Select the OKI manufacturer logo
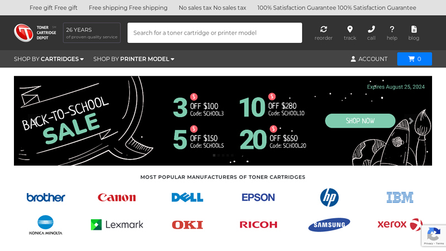The height and width of the screenshot is (251, 446). [187, 225]
